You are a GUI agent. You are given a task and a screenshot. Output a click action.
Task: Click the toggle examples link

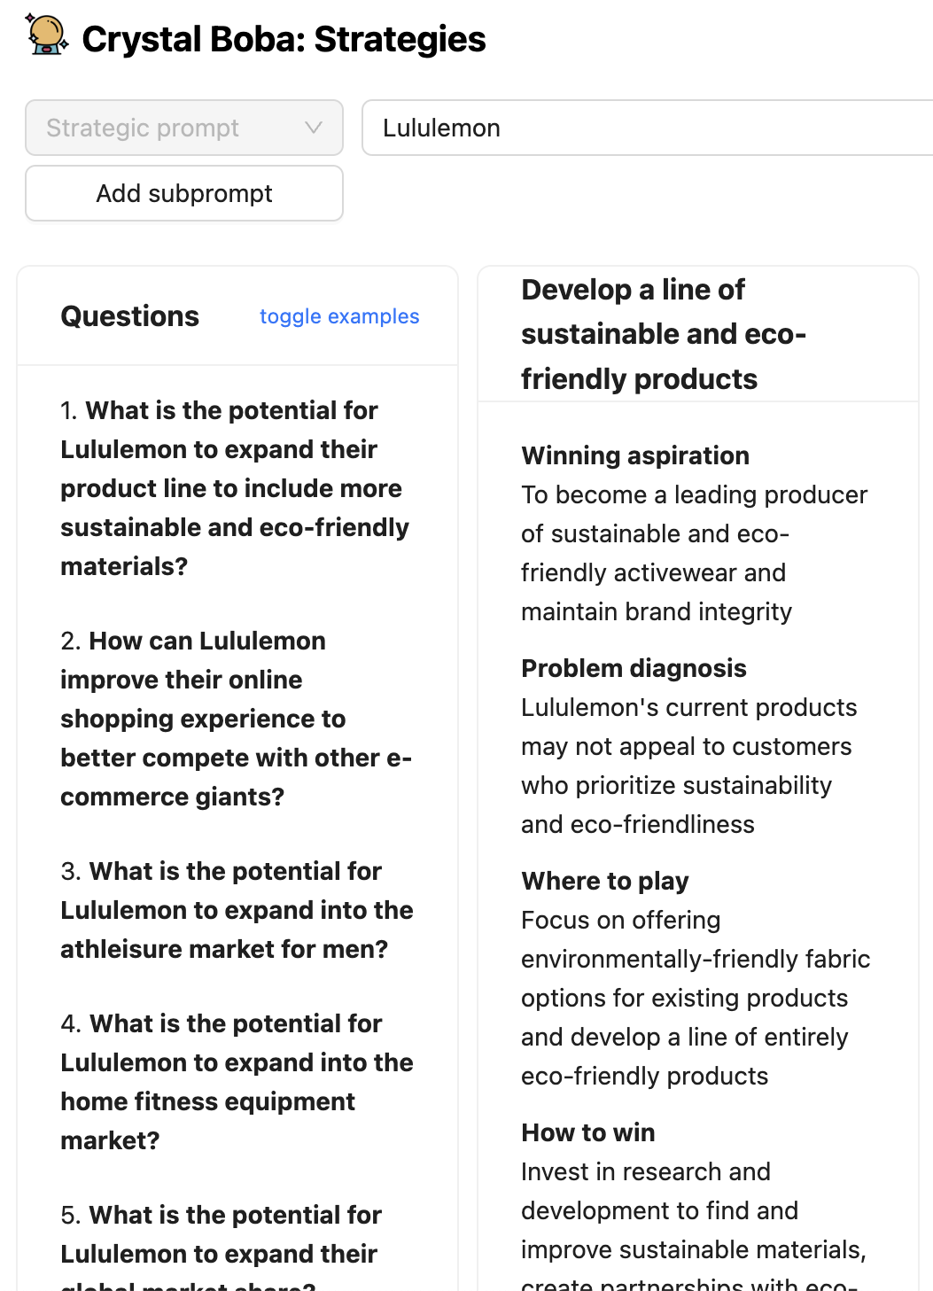[338, 316]
